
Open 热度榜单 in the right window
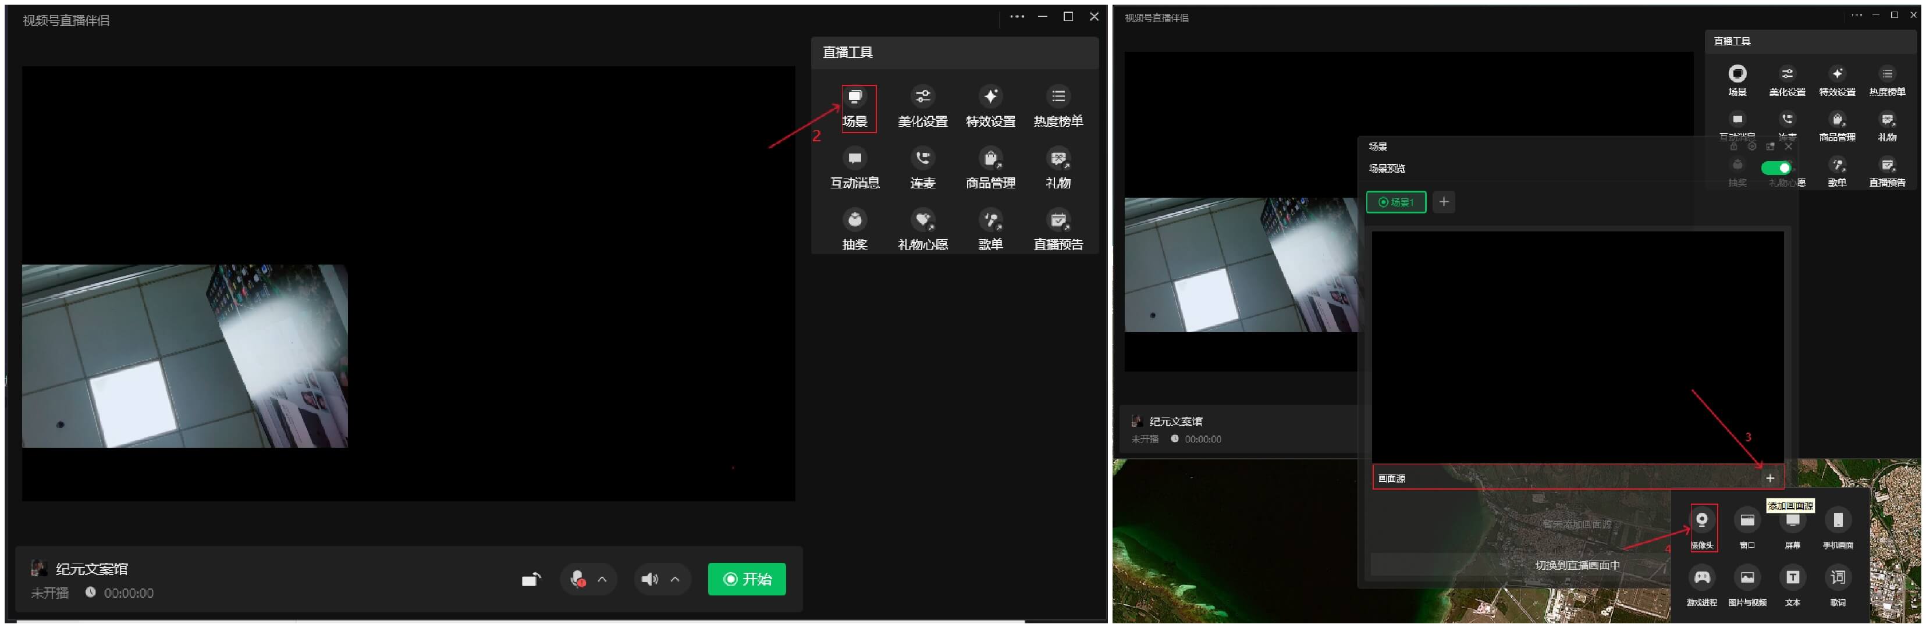(x=1887, y=81)
